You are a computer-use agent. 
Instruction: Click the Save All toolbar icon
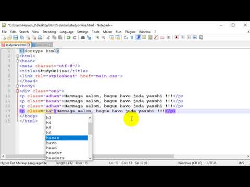pos(22,37)
